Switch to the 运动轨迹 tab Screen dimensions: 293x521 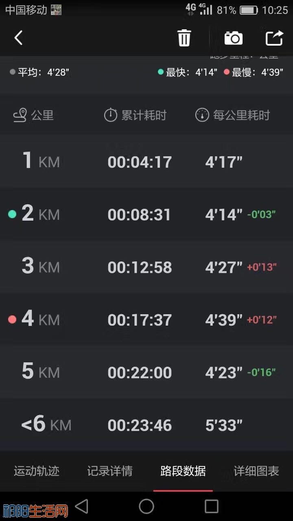tap(37, 471)
